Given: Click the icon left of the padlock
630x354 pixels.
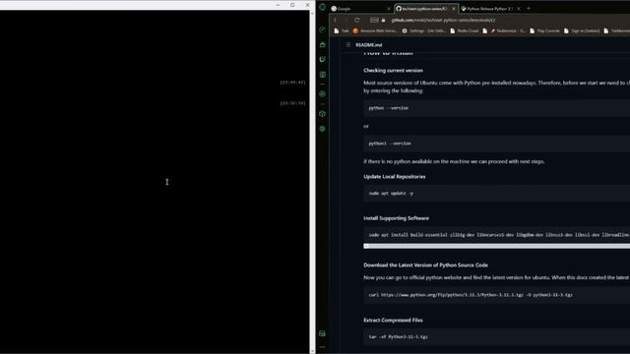Looking at the screenshot, I should 374,20.
